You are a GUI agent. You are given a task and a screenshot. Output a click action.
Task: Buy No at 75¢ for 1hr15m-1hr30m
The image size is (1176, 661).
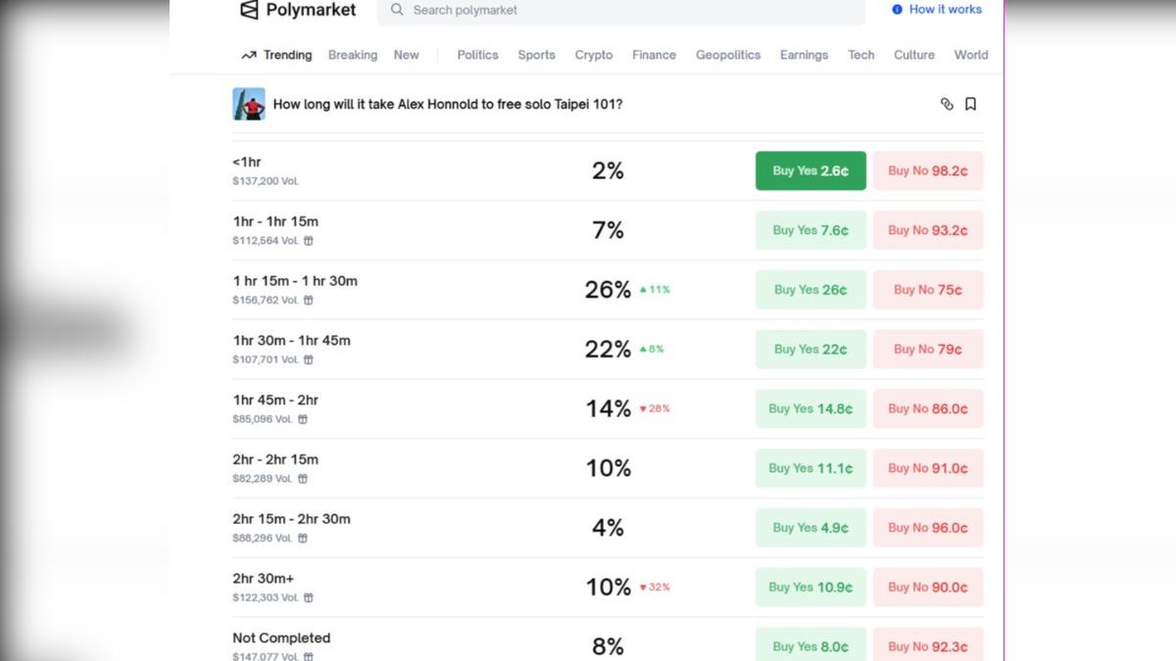[928, 290]
